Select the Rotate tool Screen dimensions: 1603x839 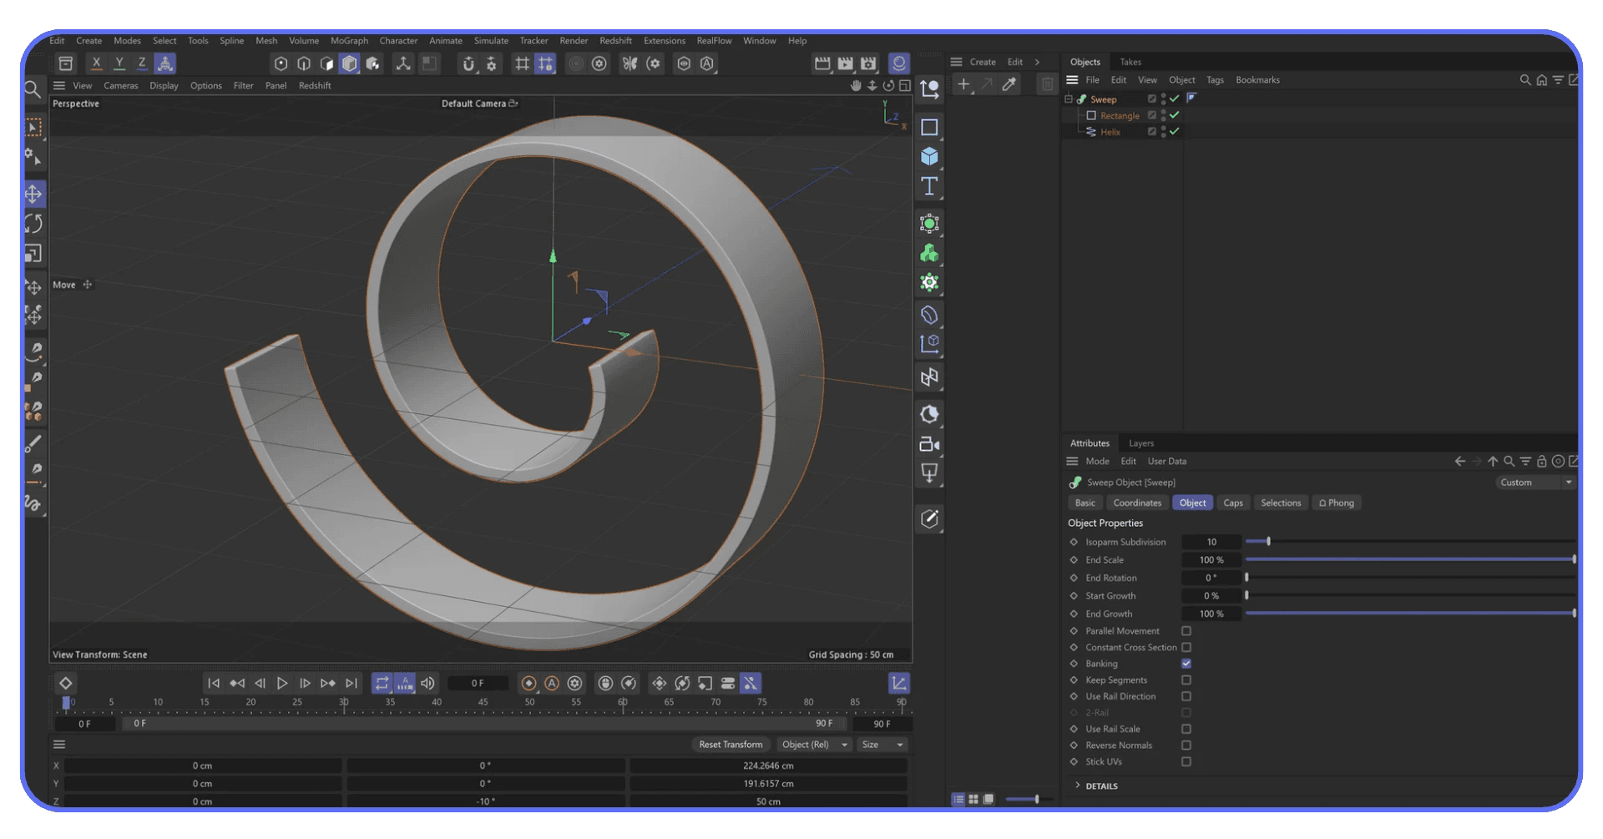point(34,224)
